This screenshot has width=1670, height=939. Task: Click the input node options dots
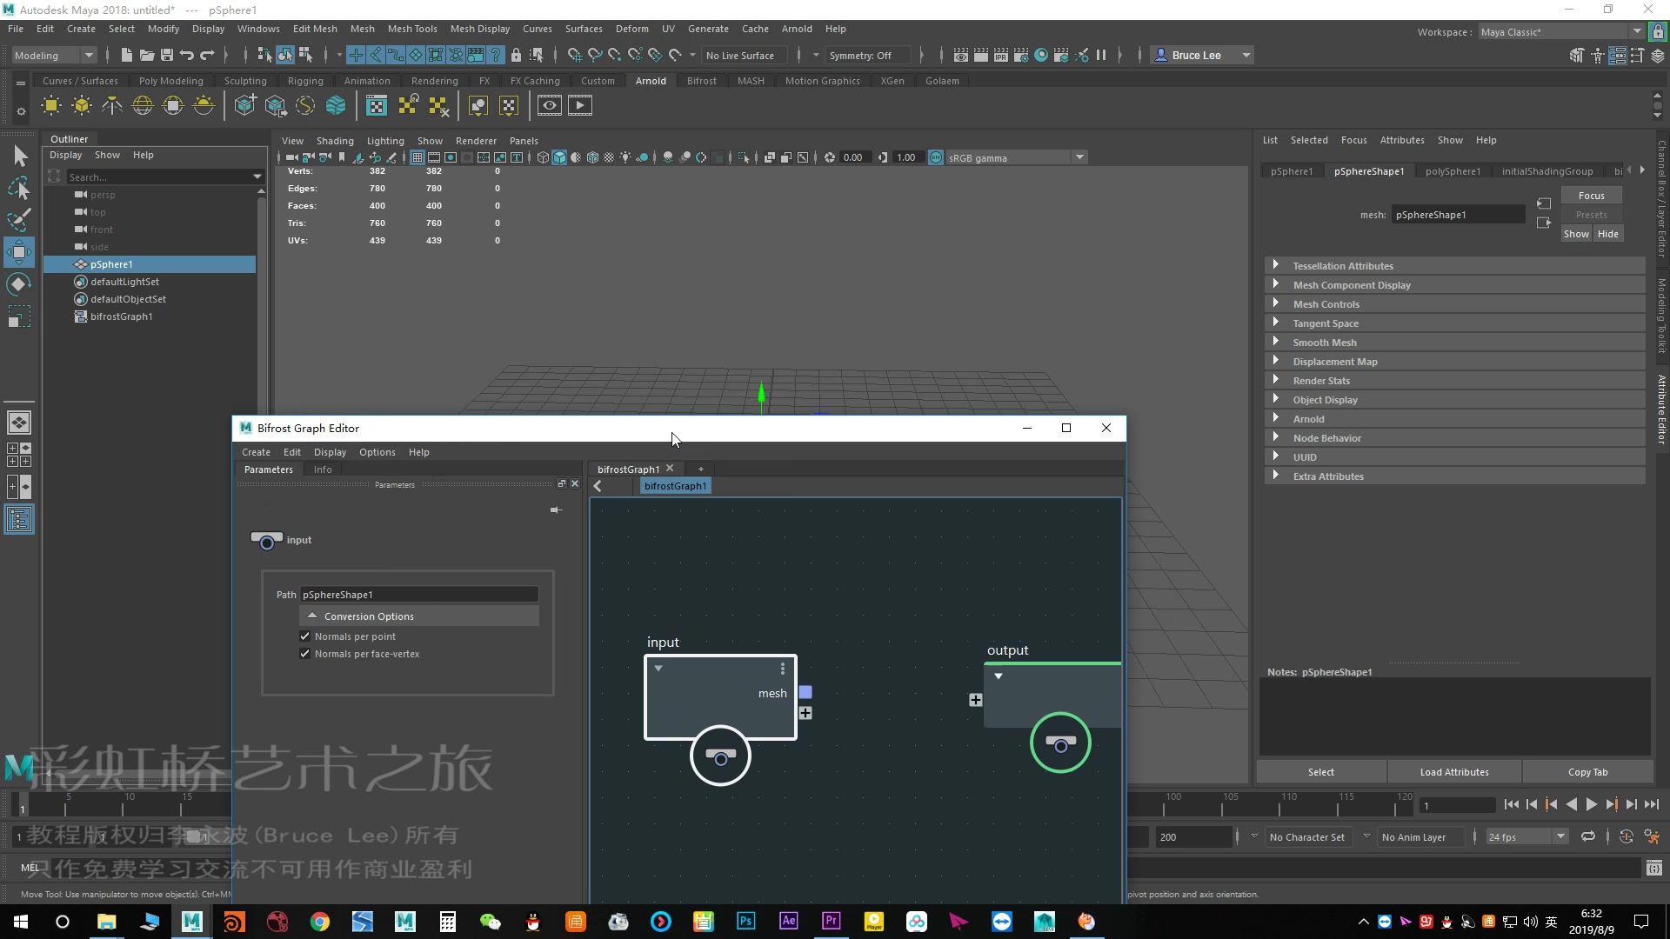click(x=783, y=669)
